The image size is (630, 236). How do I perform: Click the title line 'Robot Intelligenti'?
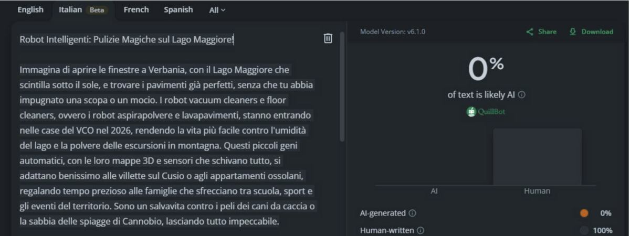click(x=127, y=40)
